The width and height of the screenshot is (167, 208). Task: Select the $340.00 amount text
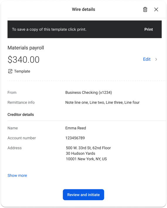coord(23,60)
